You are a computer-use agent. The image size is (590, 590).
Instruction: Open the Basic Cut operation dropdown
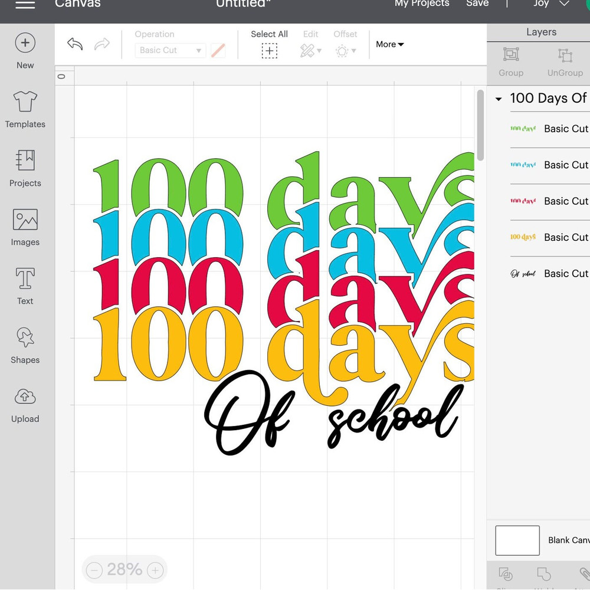(170, 50)
